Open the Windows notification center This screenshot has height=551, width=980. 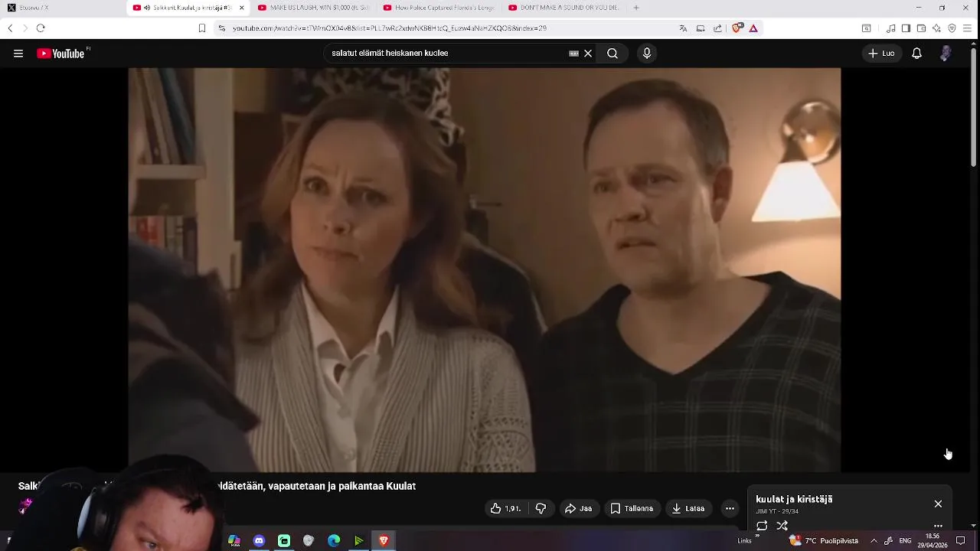[961, 541]
